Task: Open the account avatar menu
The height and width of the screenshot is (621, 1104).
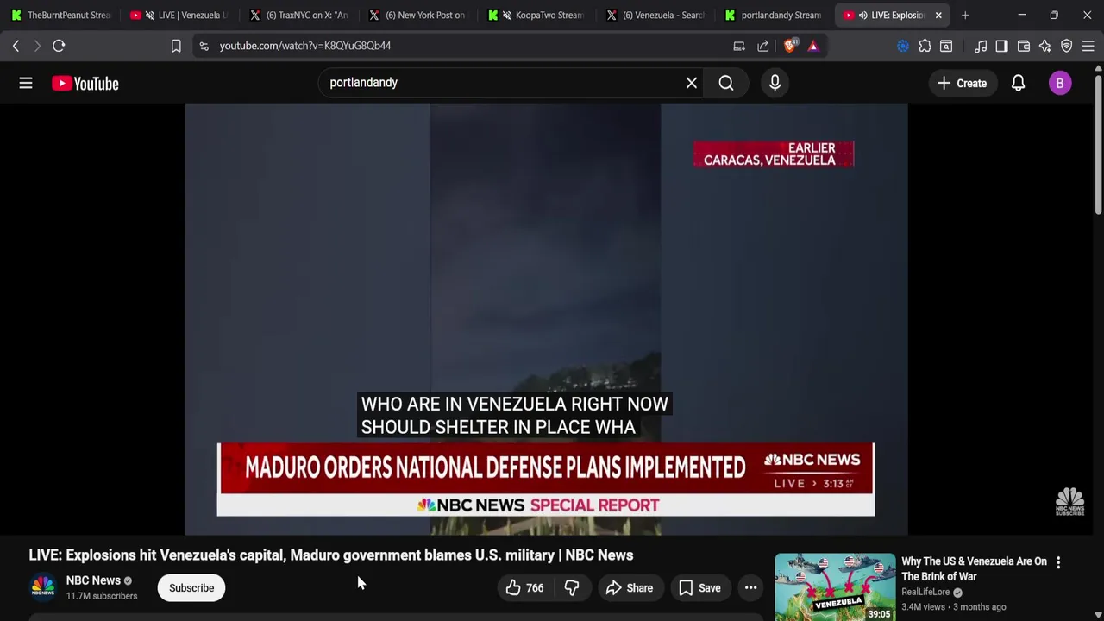Action: pyautogui.click(x=1060, y=83)
